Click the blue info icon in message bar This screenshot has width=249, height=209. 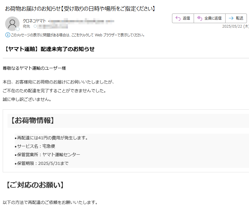point(8,35)
